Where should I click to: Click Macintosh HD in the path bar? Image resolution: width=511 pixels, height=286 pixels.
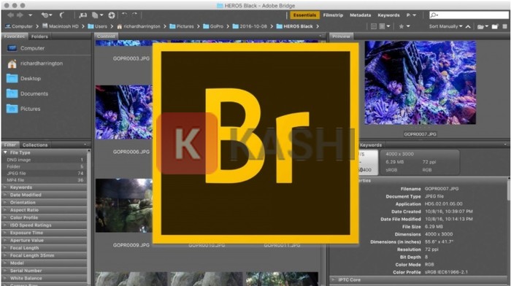click(x=61, y=26)
